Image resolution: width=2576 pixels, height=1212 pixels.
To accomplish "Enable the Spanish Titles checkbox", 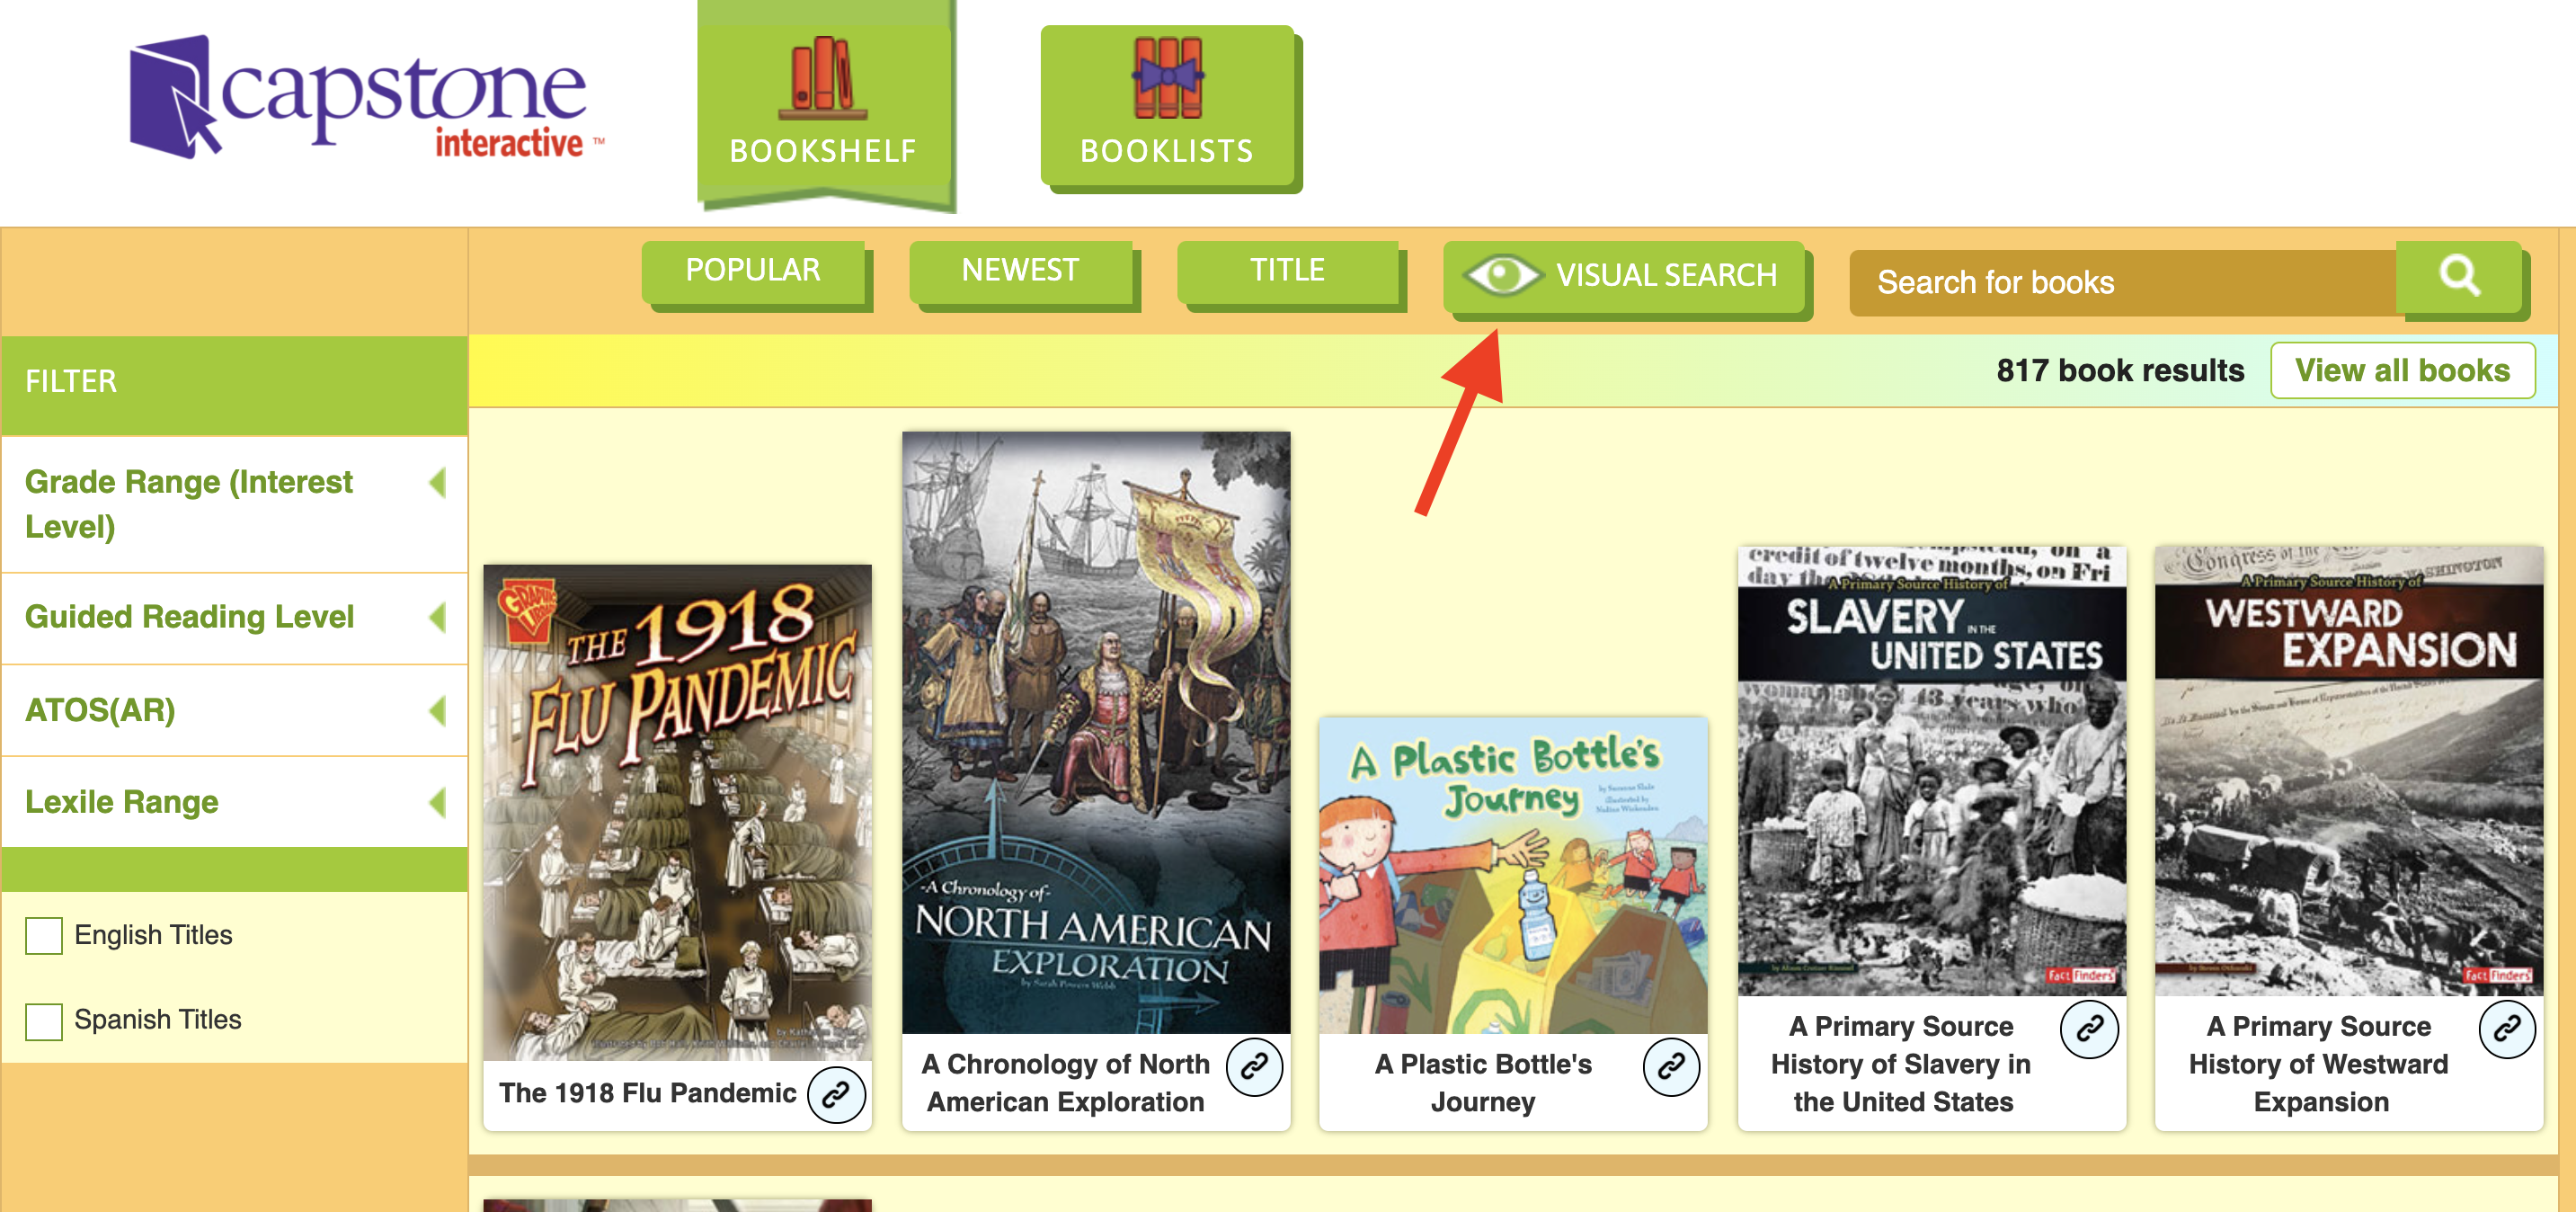I will (44, 1021).
